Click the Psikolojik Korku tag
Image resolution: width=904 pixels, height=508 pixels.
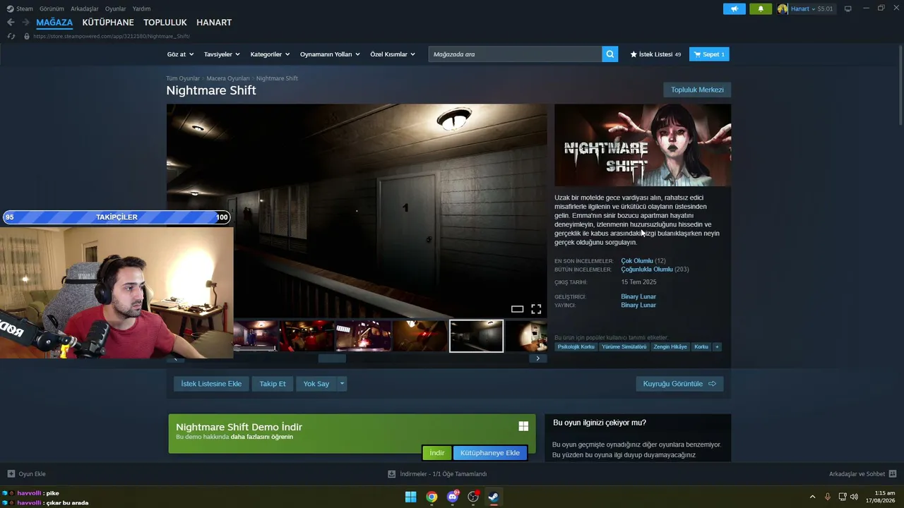pyautogui.click(x=576, y=347)
